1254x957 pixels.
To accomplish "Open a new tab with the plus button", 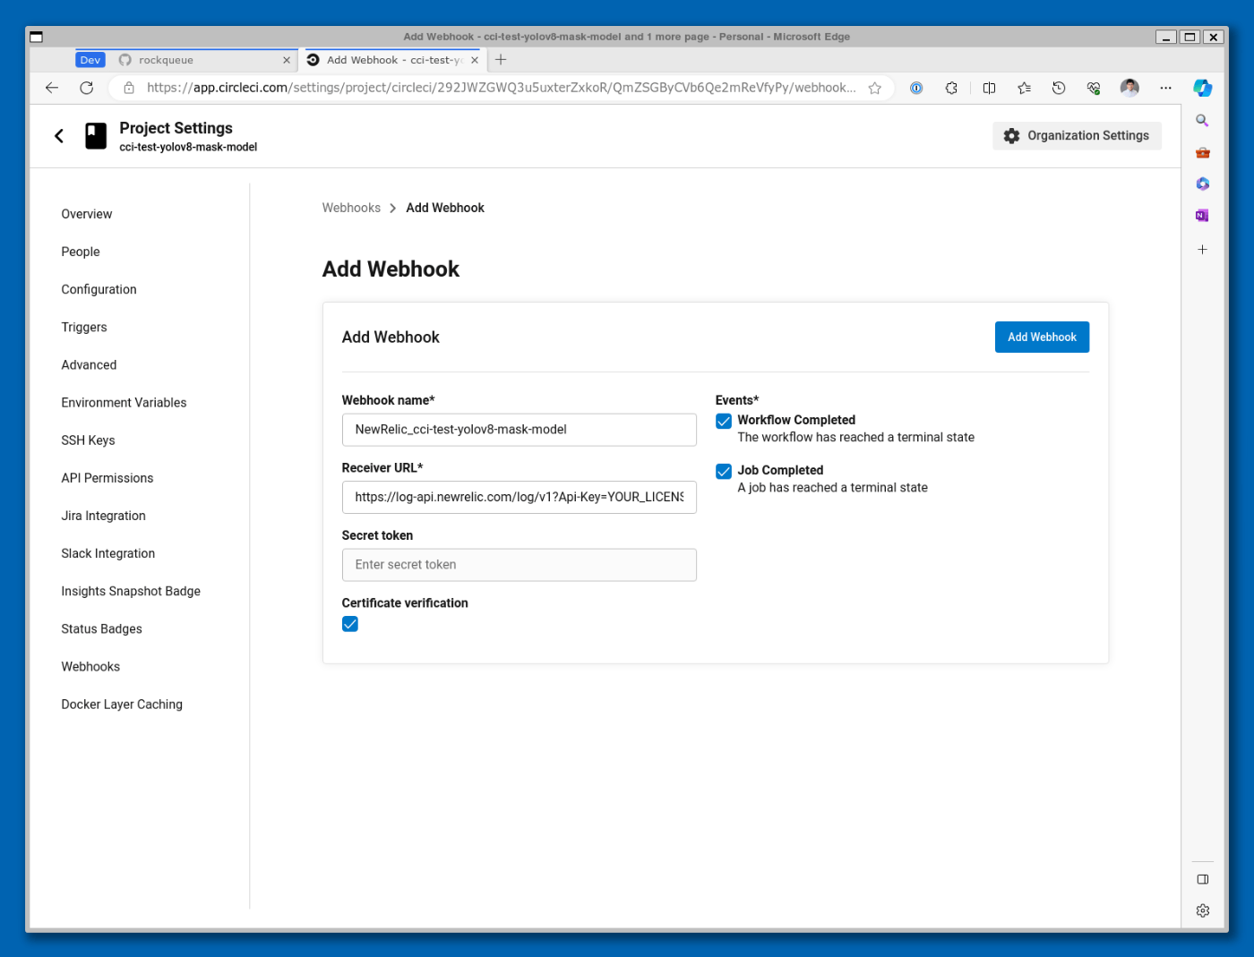I will [x=501, y=60].
